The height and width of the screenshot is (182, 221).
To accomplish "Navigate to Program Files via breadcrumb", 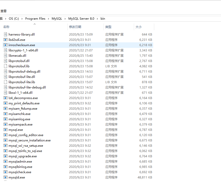I will (x=35, y=18).
